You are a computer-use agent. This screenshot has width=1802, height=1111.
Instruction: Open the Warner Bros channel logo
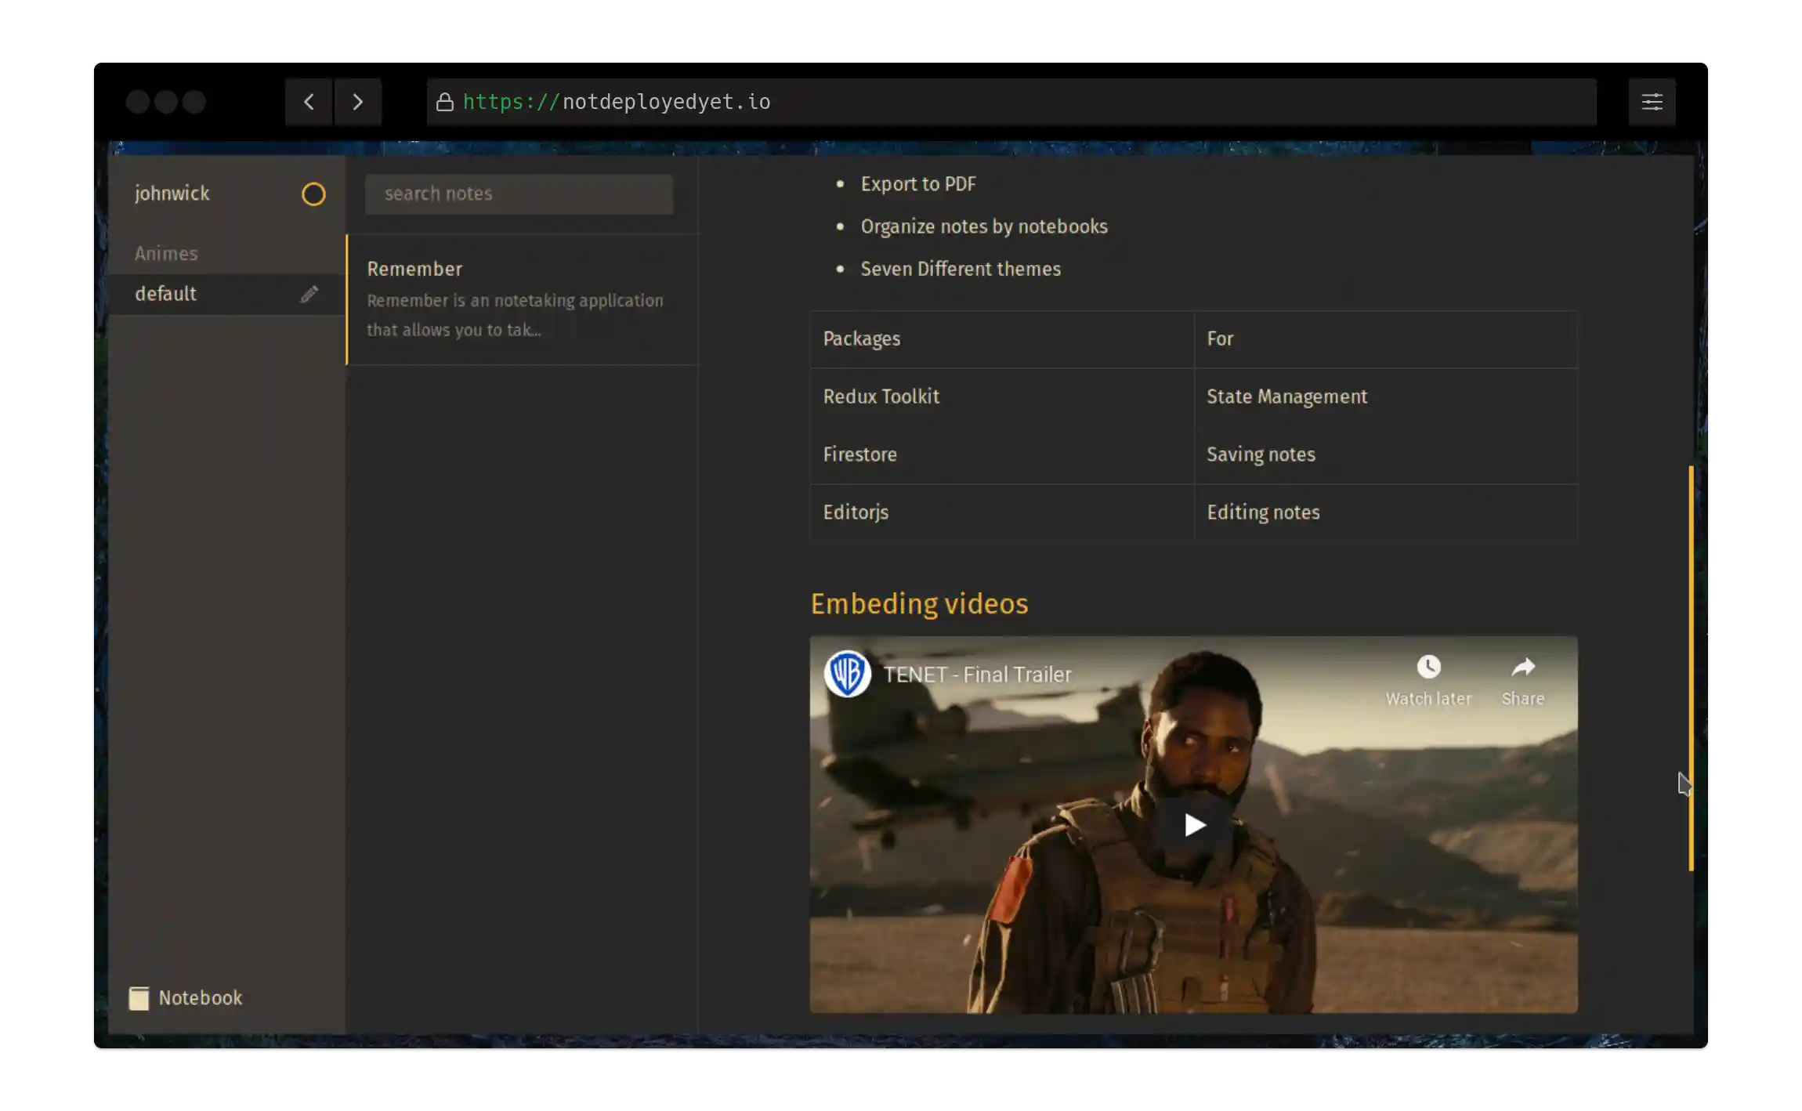[x=847, y=674]
